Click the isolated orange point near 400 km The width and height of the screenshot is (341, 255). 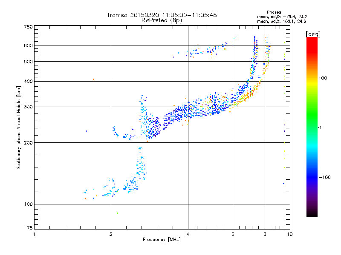pyautogui.click(x=93, y=79)
